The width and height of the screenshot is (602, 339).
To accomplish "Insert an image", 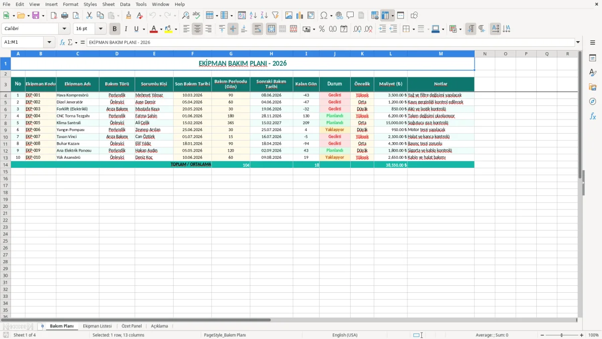I will 289,16.
